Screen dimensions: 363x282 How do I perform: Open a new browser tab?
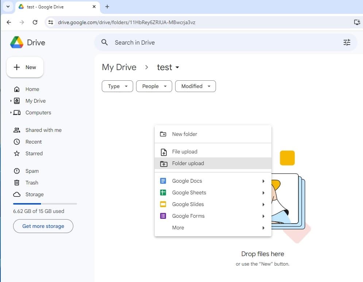(107, 7)
